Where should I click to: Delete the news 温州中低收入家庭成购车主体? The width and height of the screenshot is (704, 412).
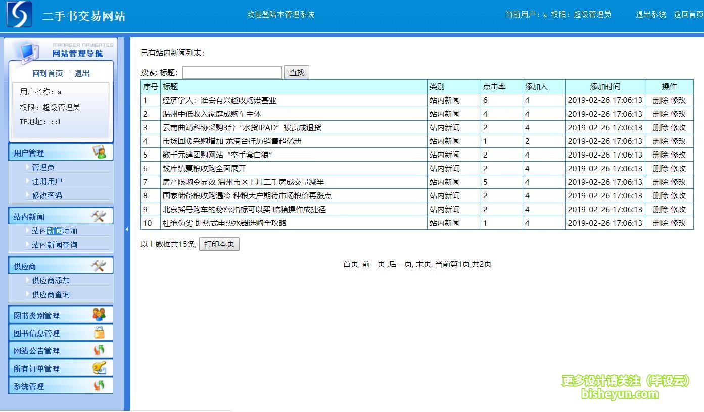tap(661, 114)
